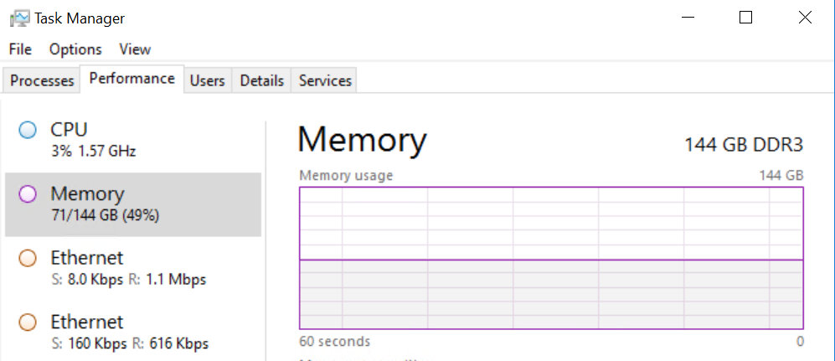The height and width of the screenshot is (361, 835).
Task: Open the View menu
Action: click(135, 49)
